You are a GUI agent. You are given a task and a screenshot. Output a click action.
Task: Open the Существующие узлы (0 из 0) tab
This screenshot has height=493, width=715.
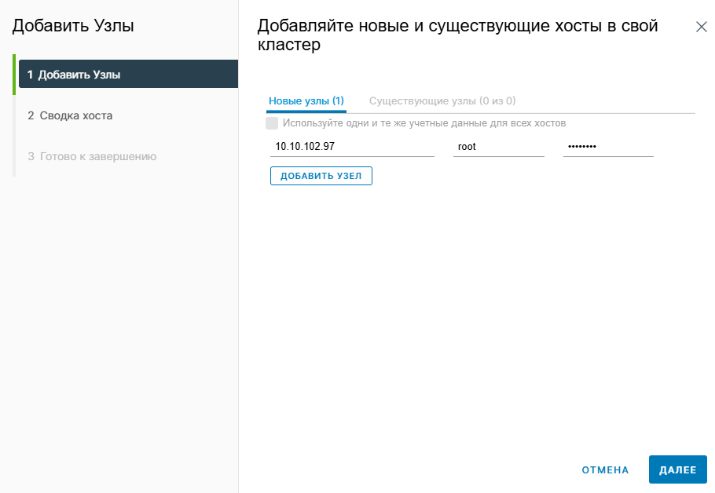(x=442, y=101)
